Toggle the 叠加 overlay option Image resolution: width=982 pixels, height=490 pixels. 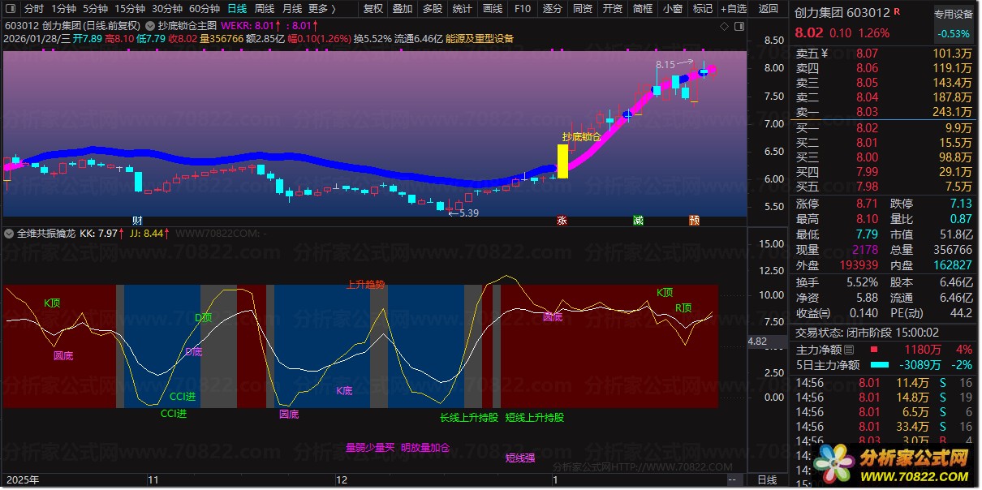pyautogui.click(x=403, y=9)
